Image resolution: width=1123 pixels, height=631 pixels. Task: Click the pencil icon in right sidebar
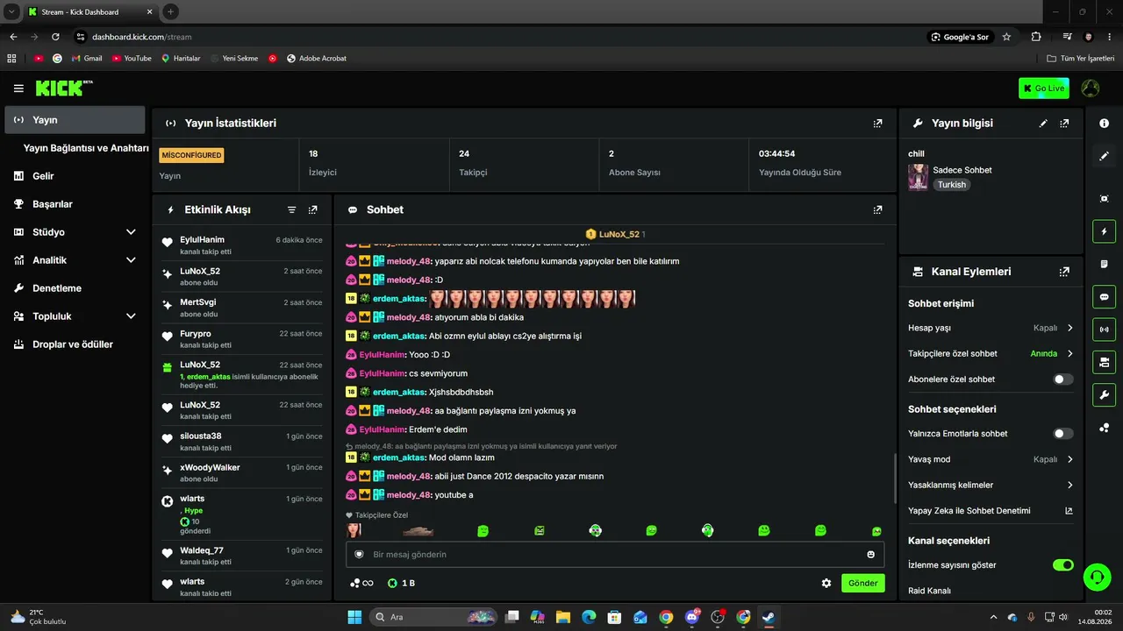[x=1104, y=156]
